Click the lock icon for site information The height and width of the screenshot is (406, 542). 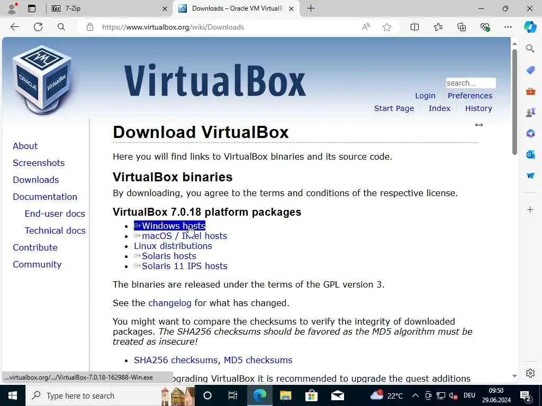click(90, 27)
